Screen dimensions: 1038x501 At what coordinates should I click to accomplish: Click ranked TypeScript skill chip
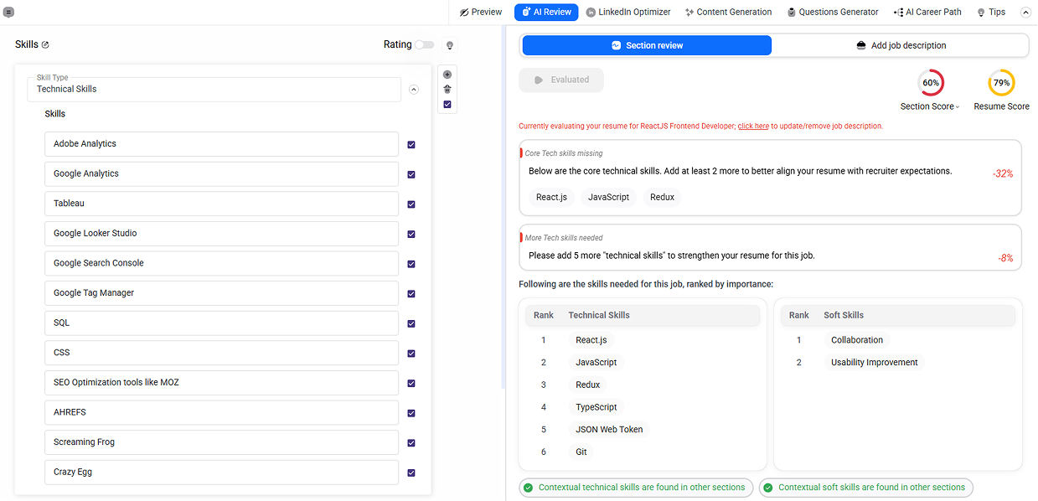(596, 407)
